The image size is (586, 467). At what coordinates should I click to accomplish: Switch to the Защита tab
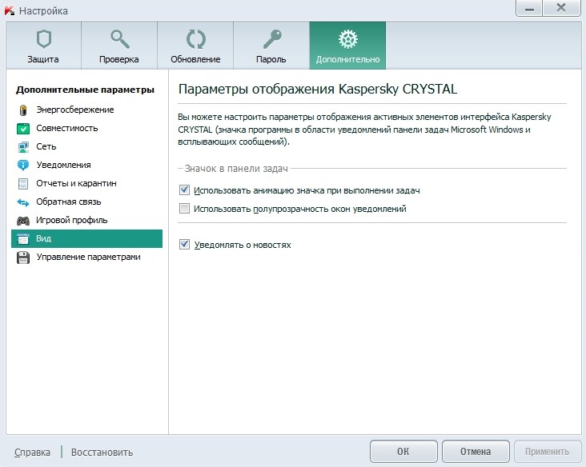pos(42,46)
